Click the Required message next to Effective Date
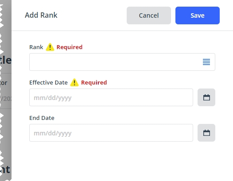 pyautogui.click(x=94, y=82)
